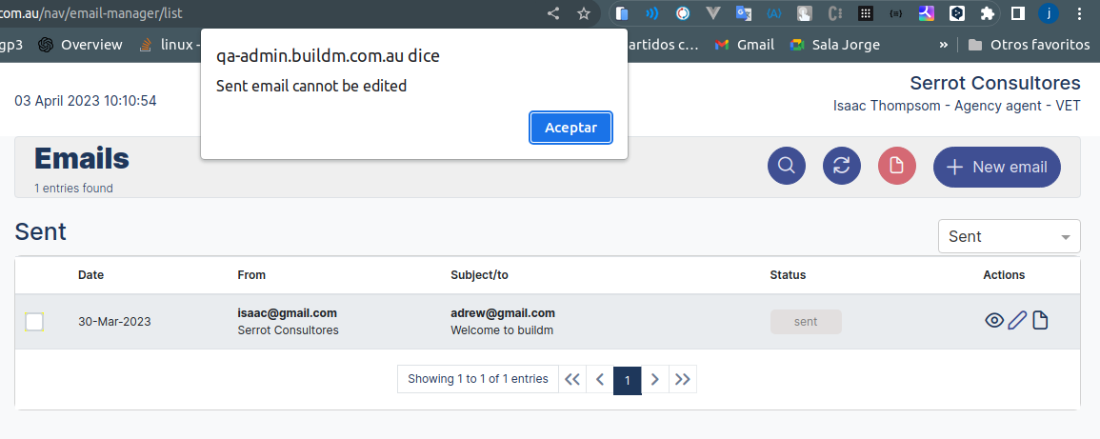The image size is (1100, 439).
Task: Click the red-blue circular extension icon
Action: point(683,13)
